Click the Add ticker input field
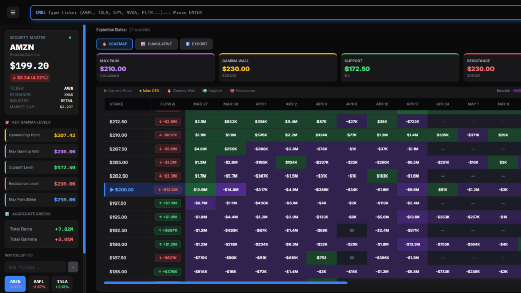The height and width of the screenshot is (293, 521). pyautogui.click(x=35, y=267)
